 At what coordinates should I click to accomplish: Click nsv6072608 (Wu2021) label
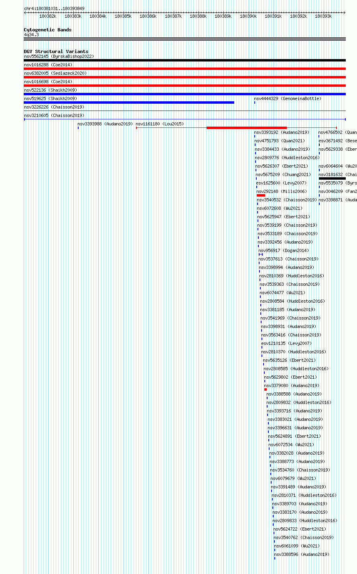pyautogui.click(x=280, y=209)
